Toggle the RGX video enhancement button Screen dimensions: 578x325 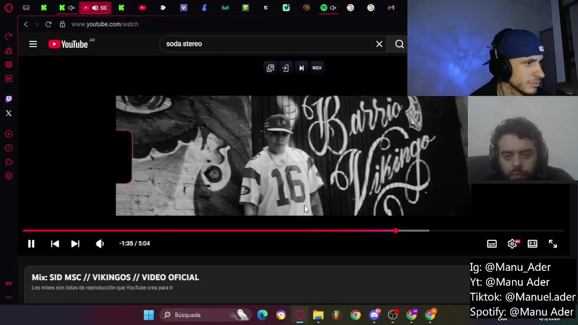pos(317,68)
